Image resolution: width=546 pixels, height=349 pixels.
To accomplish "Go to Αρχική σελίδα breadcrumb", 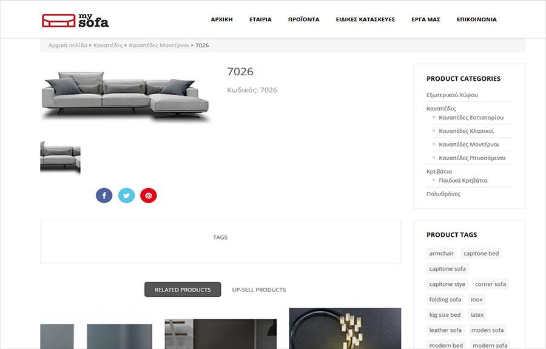I will (67, 46).
